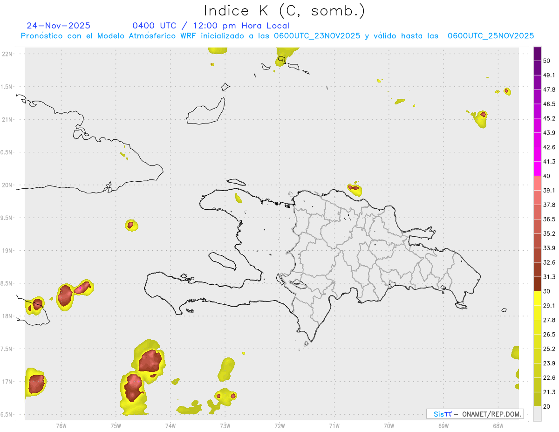Screen dimensions: 559x432
Task: Click the '22N' latitude label
Action: pos(7,54)
